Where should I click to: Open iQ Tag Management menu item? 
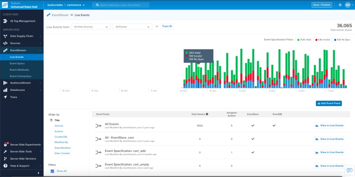point(23,21)
